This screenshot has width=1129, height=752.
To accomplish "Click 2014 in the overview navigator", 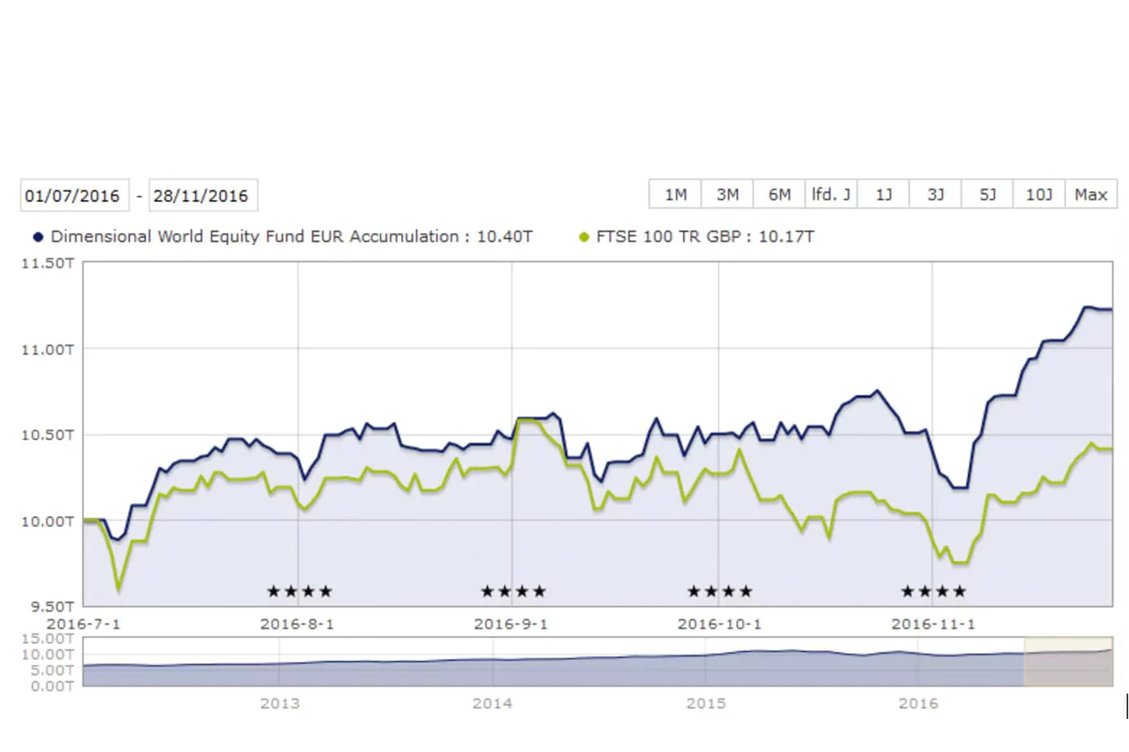I will [x=492, y=703].
